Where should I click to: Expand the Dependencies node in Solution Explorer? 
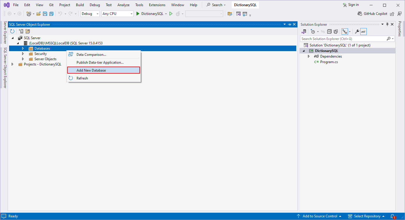(309, 56)
